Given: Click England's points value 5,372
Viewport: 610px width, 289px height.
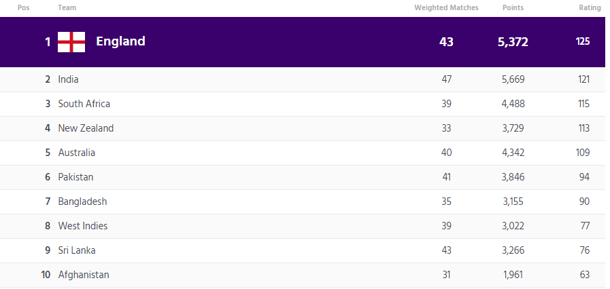Looking at the screenshot, I should coord(513,41).
